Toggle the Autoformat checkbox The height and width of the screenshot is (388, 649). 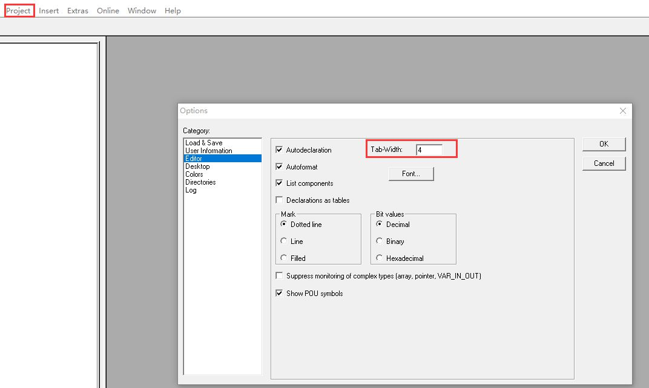279,166
